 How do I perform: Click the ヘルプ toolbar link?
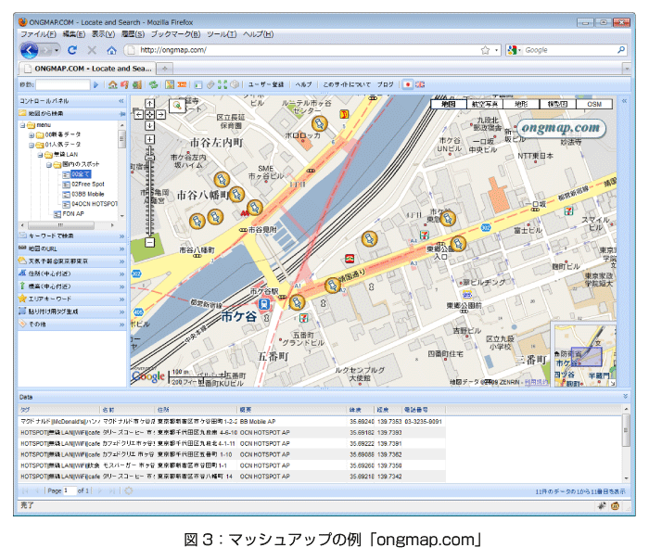(303, 85)
